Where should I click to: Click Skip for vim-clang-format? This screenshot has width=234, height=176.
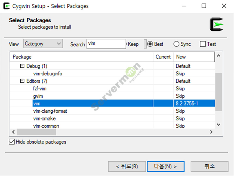pyautogui.click(x=180, y=111)
